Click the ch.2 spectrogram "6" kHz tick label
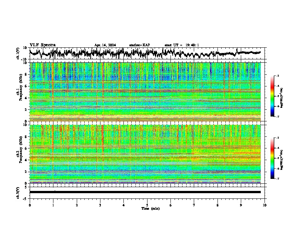 [x=26, y=148]
